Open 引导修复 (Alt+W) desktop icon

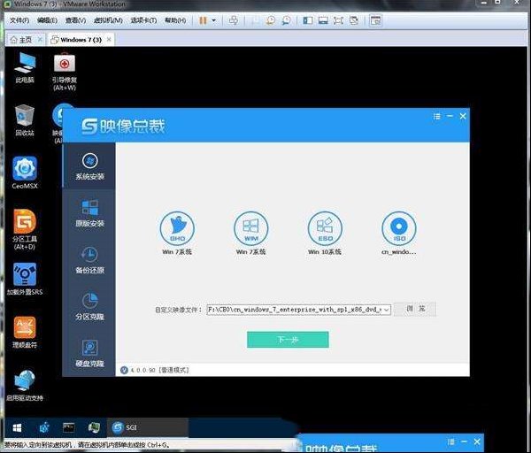coord(65,72)
